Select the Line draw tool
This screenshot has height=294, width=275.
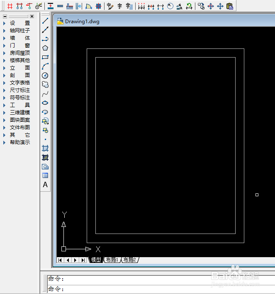point(45,21)
